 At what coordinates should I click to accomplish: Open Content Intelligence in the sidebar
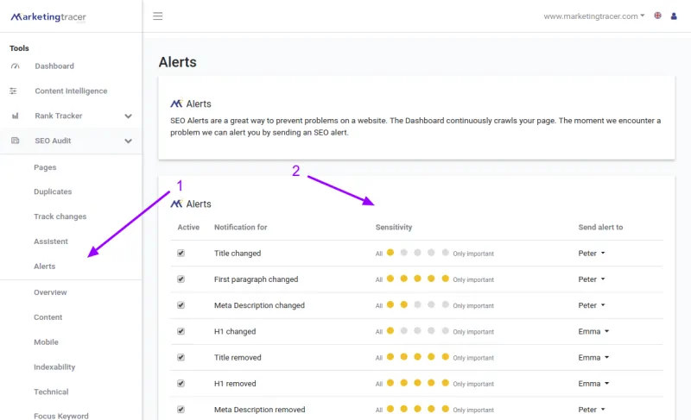(71, 91)
